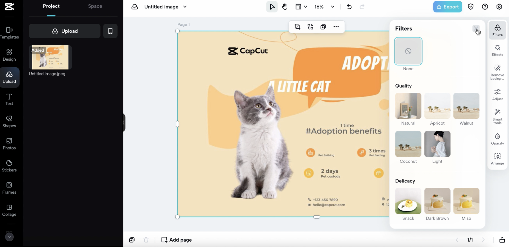
Task: Open the zoom percentage dropdown
Action: (x=332, y=7)
